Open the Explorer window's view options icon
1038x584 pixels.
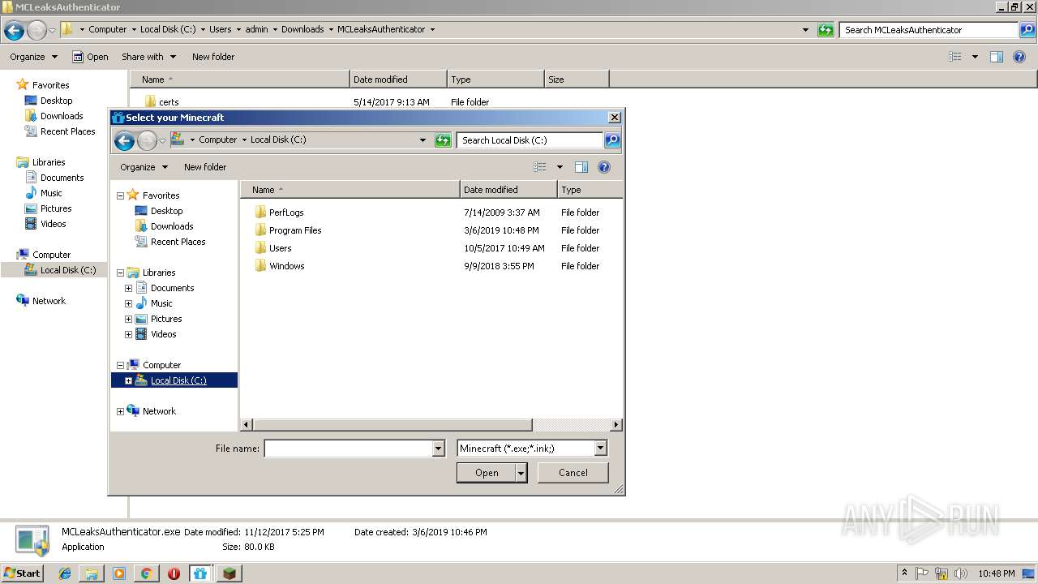click(955, 57)
